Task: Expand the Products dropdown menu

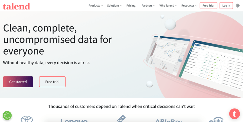Action: click(96, 6)
